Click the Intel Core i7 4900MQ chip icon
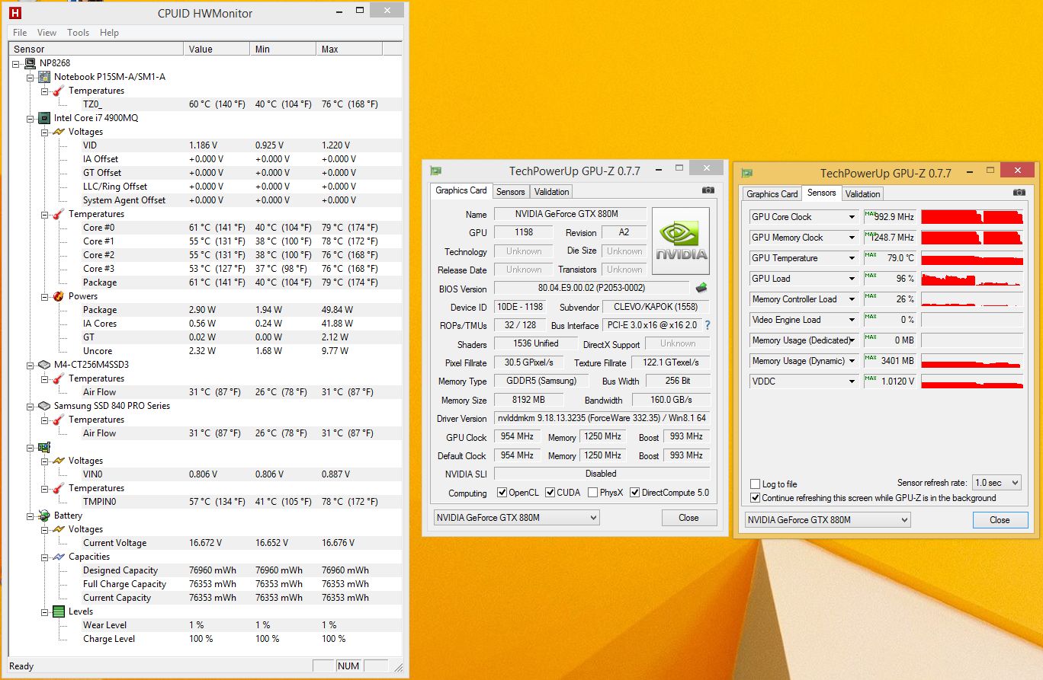This screenshot has width=1043, height=680. [44, 118]
